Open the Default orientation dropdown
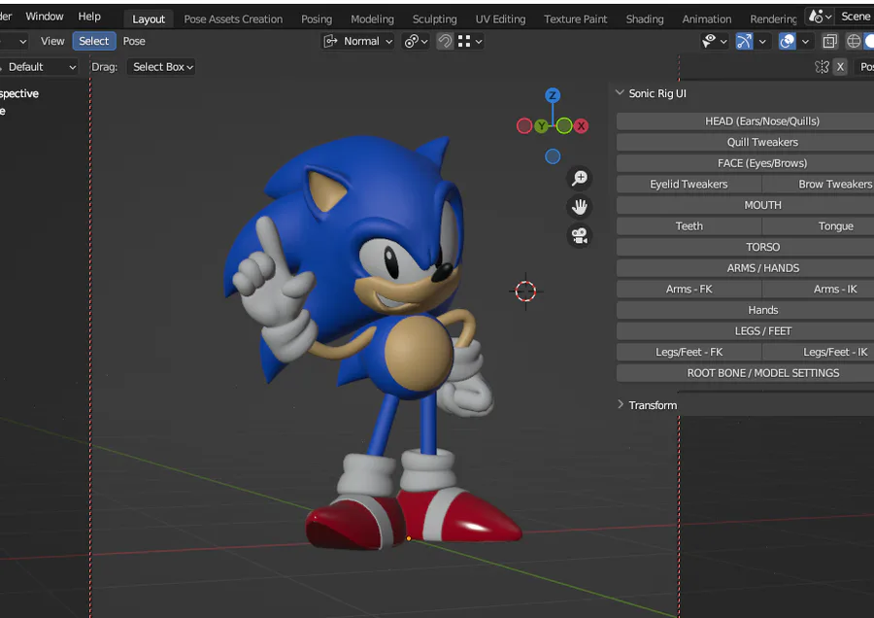874x618 pixels. pyautogui.click(x=38, y=67)
